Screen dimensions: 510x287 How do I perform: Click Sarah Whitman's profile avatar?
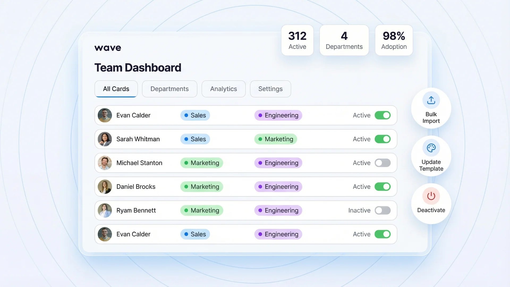point(105,139)
